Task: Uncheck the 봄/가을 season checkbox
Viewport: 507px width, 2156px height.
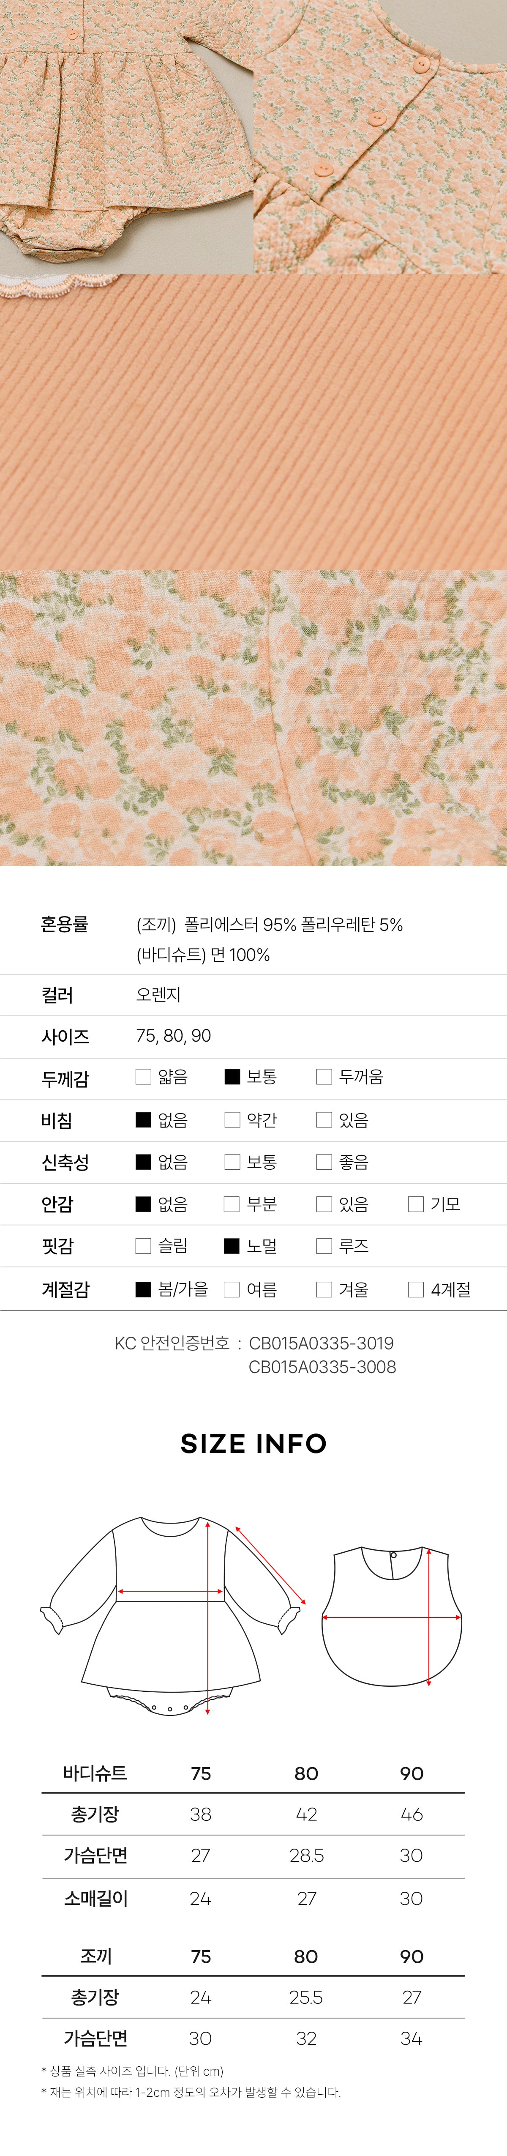Action: [x=143, y=1290]
